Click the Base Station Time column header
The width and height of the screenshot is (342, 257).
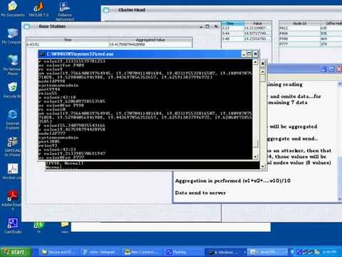[x=68, y=40]
